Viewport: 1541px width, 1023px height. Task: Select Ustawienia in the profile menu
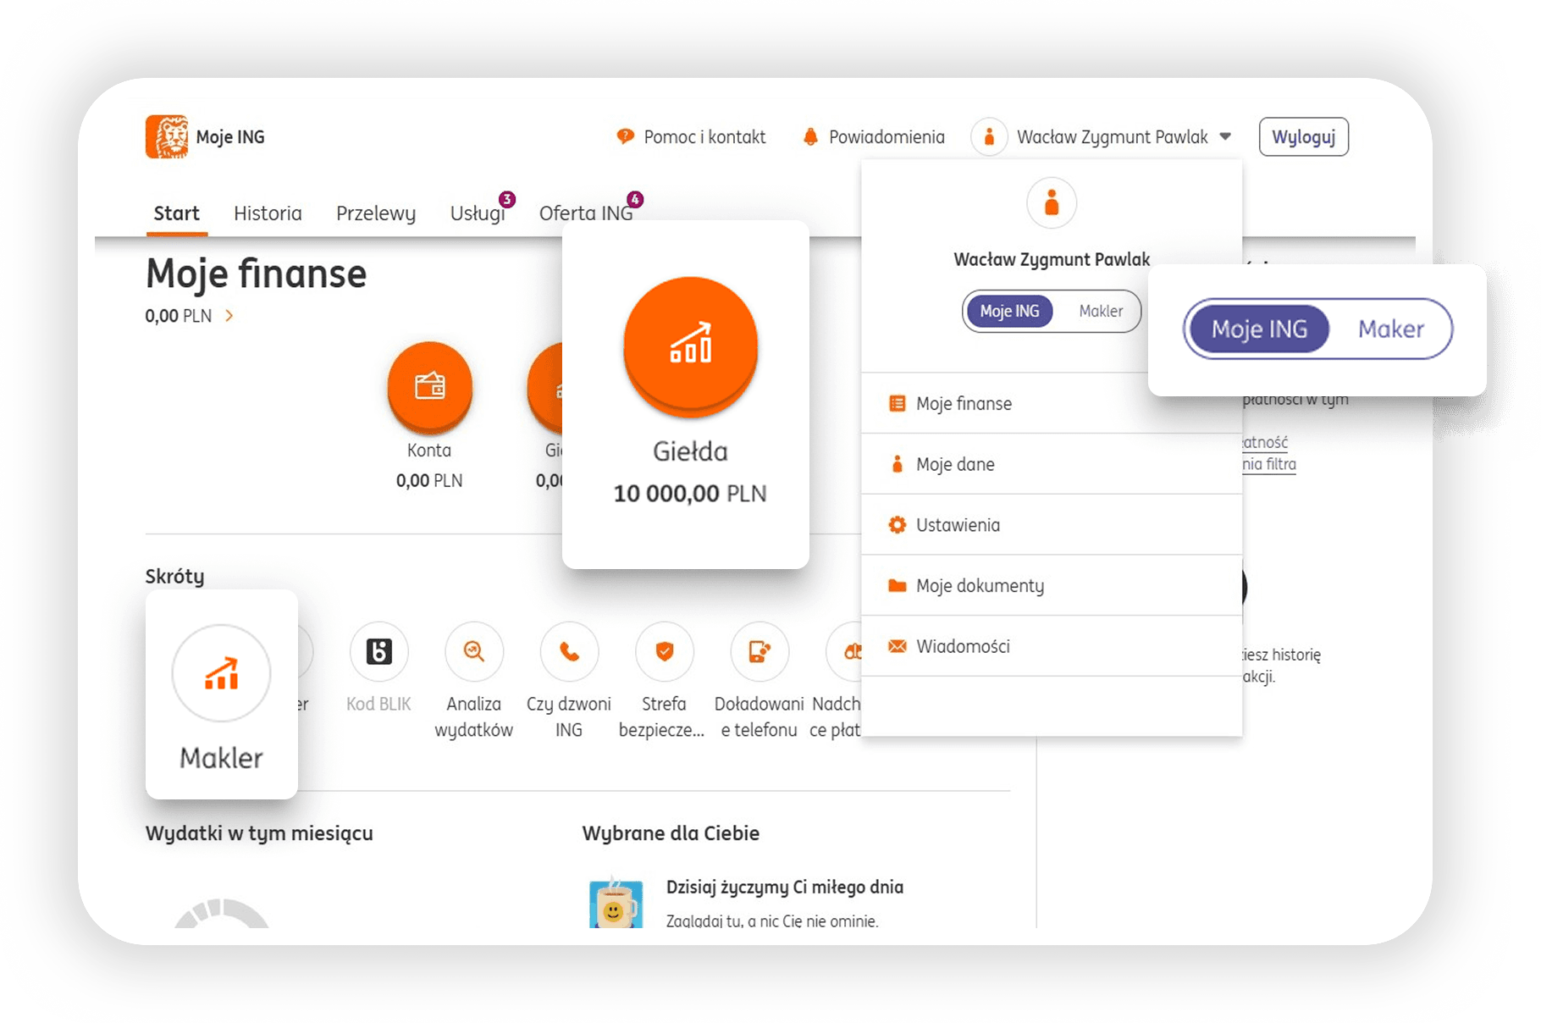click(958, 525)
